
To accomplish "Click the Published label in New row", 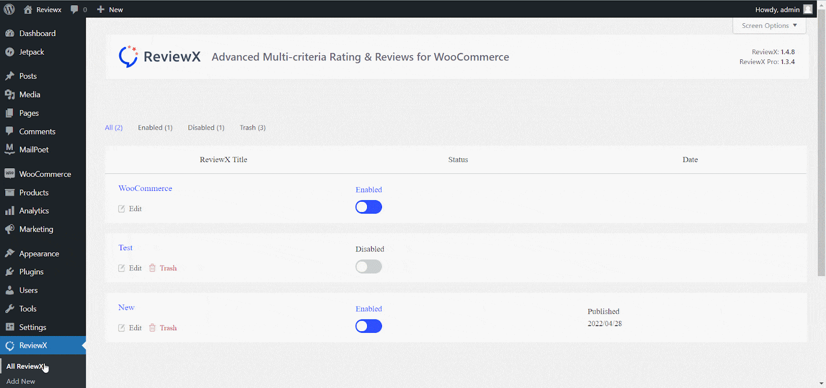I will 603,312.
